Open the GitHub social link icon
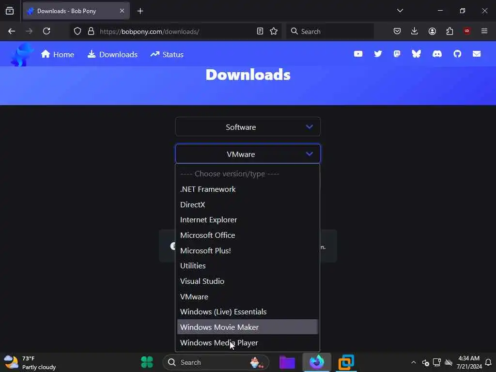This screenshot has height=372, width=496. (x=457, y=54)
